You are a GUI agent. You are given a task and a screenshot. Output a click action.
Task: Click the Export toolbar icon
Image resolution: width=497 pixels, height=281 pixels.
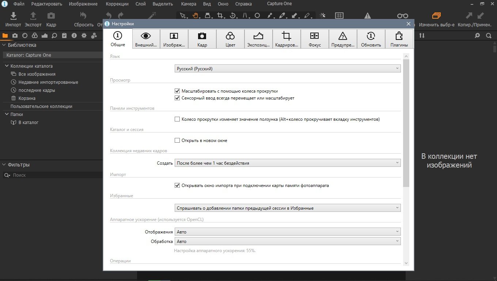[33, 16]
